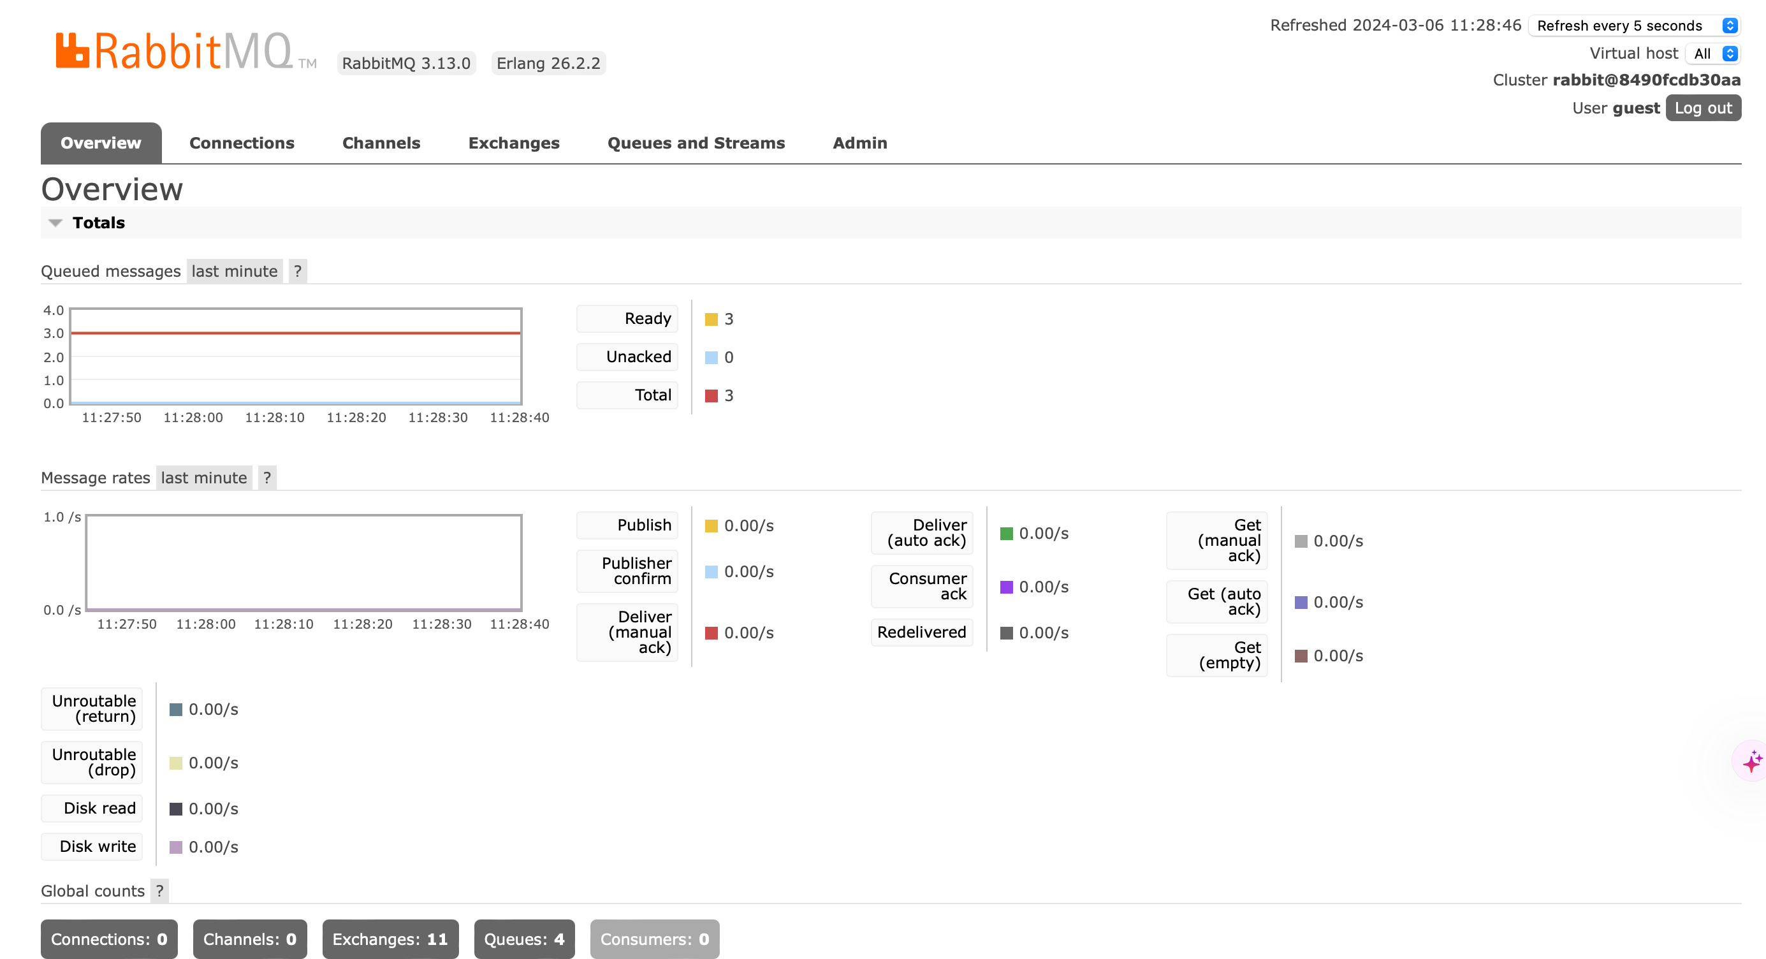Viewport: 1766px width, 959px height.
Task: Click the Message rates help icon
Action: point(266,477)
